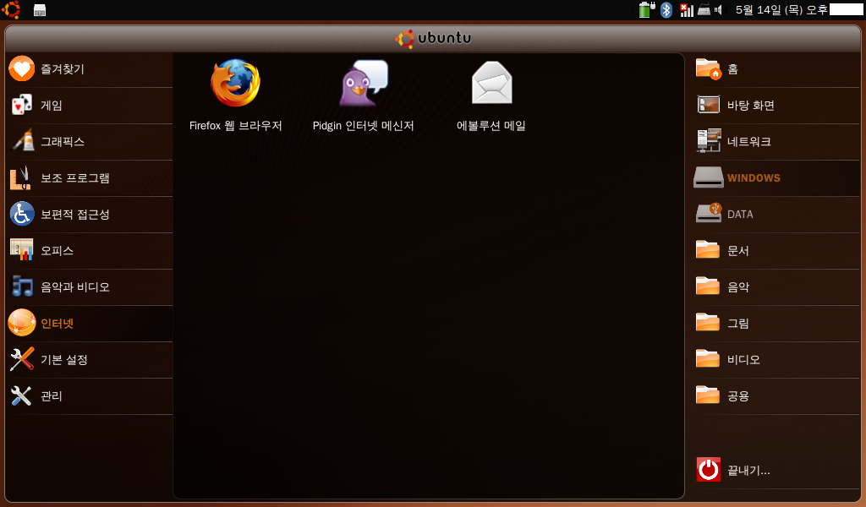Click the Ubuntu logo in the top panel
This screenshot has width=866, height=507.
[11, 9]
